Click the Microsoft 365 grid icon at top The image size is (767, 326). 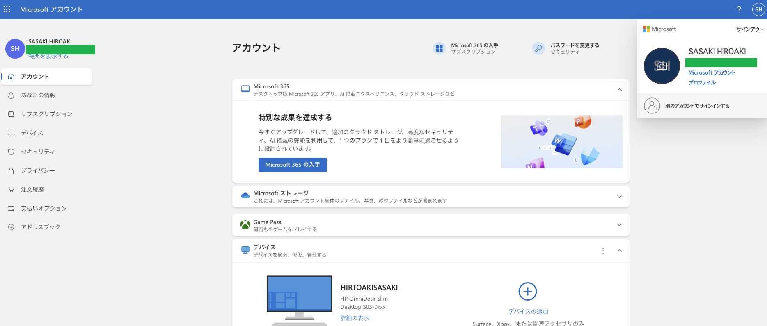coord(439,48)
